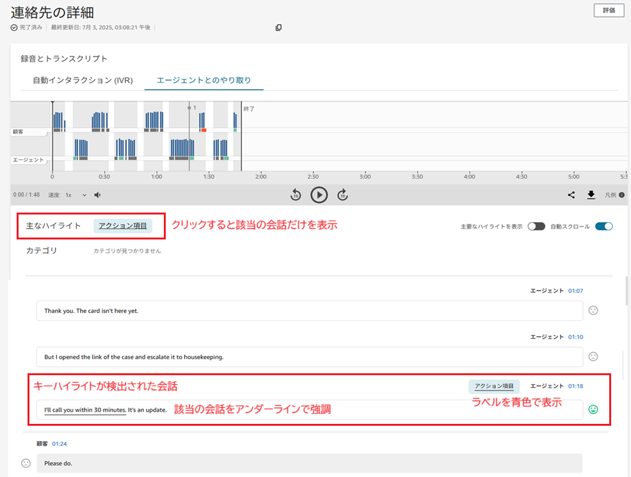Toggle 主要なハイライトを表示 switch
Screen dimensions: 631x477
[x=536, y=226]
